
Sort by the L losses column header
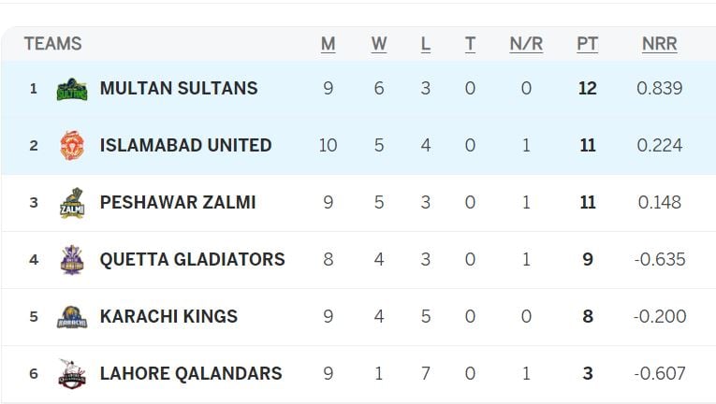coord(426,44)
